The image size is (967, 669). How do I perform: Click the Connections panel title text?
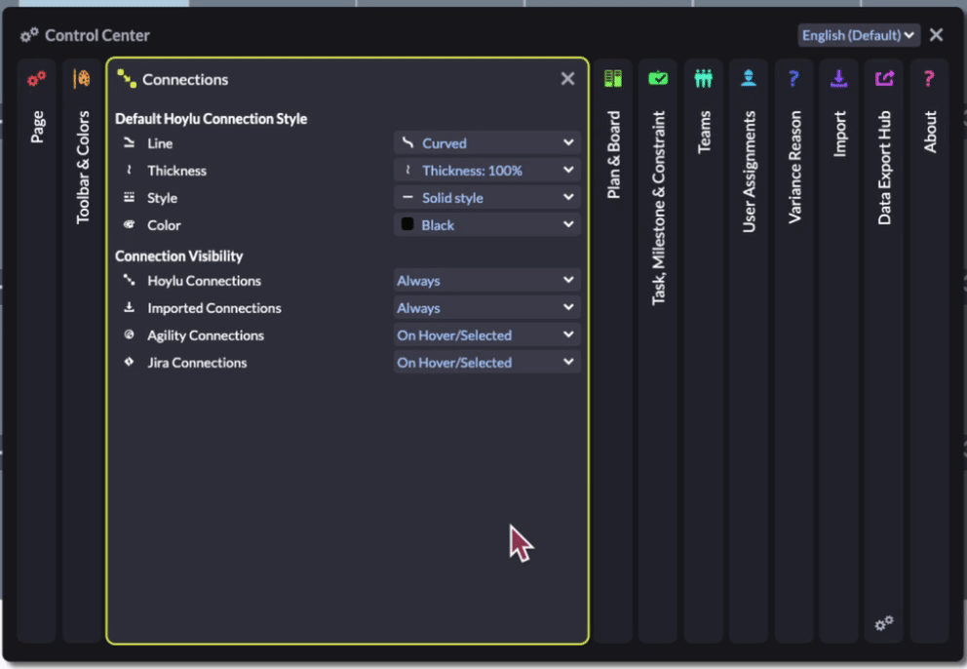[185, 80]
